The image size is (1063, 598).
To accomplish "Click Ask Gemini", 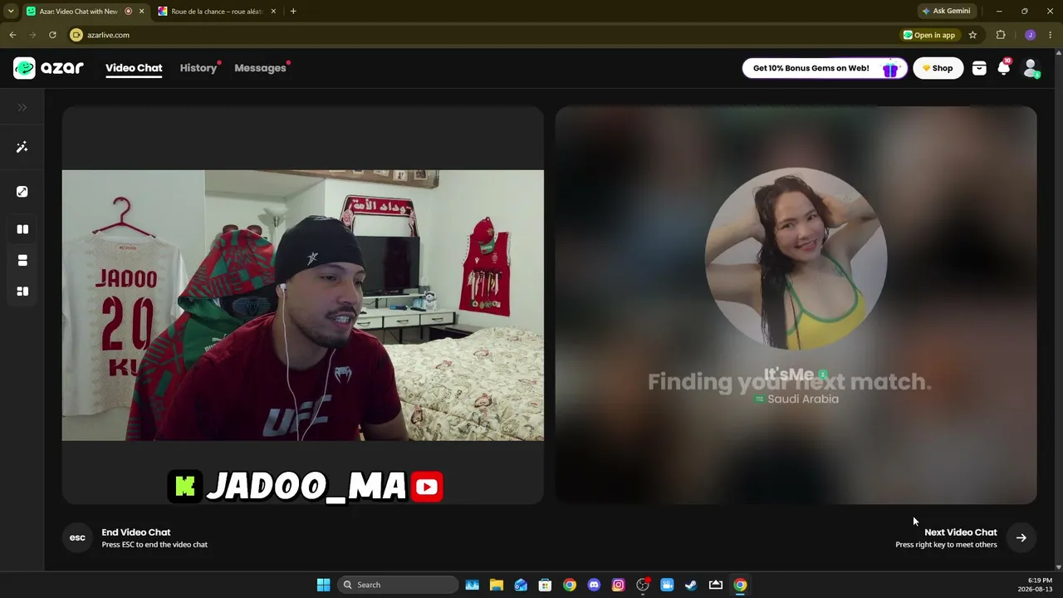I will tap(946, 11).
